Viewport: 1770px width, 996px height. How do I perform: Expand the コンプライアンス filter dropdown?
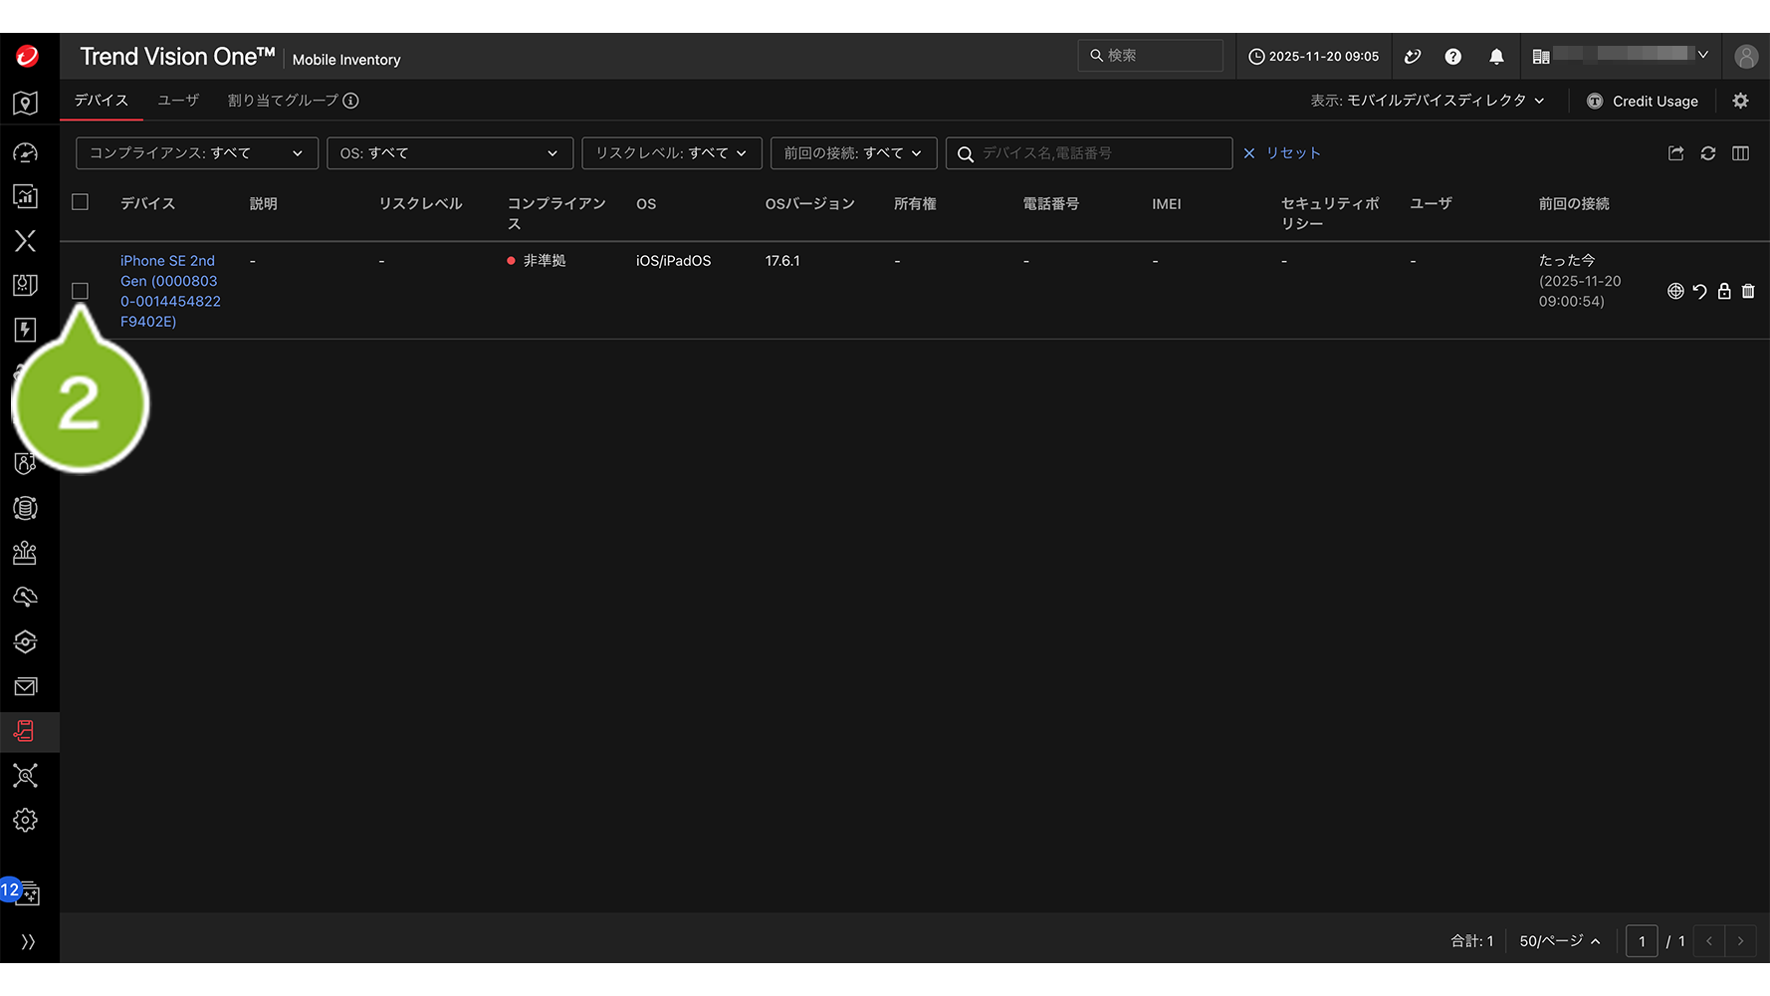tap(196, 153)
